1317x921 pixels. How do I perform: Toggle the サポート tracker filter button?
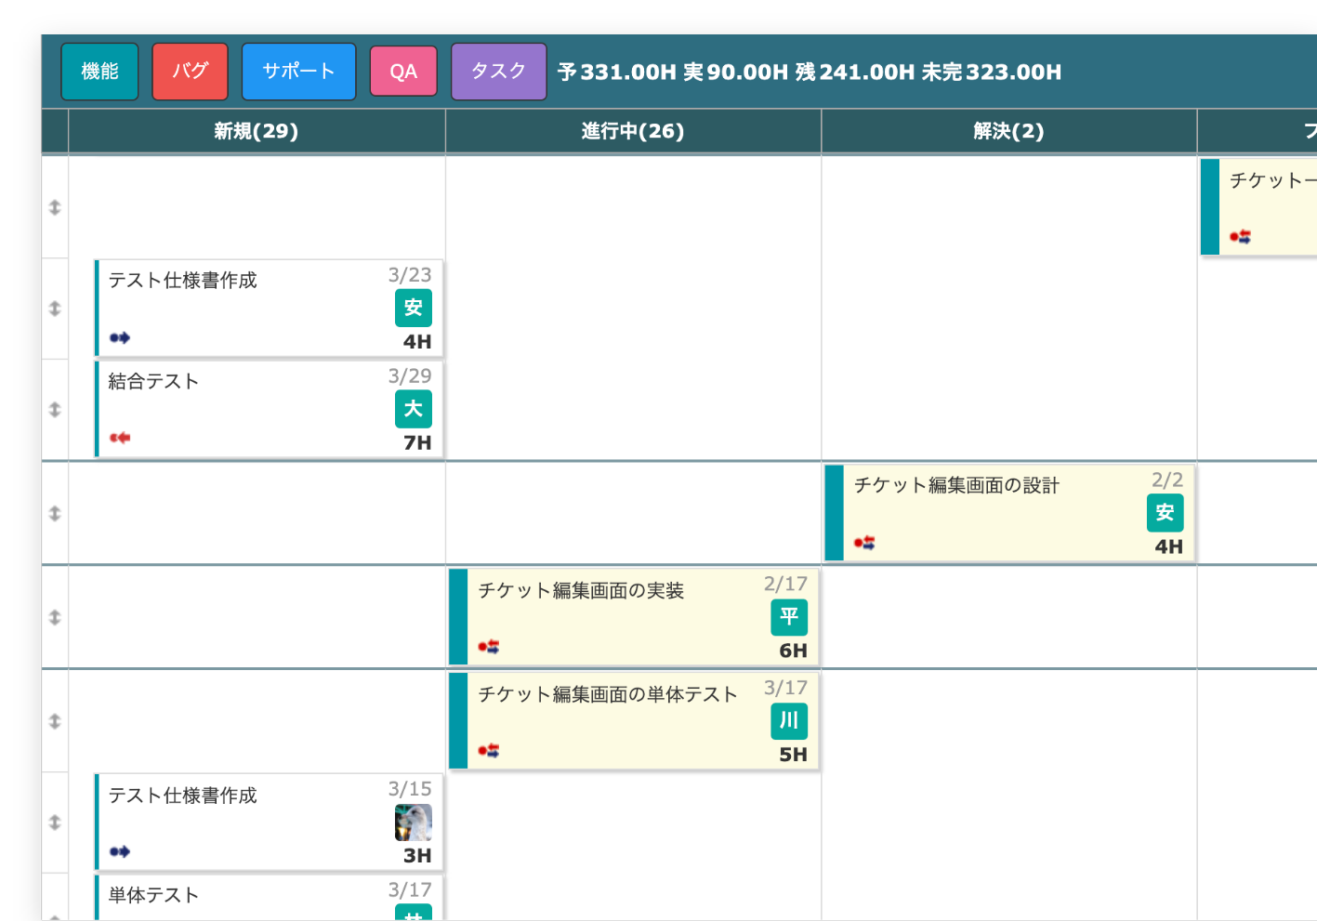tap(298, 72)
